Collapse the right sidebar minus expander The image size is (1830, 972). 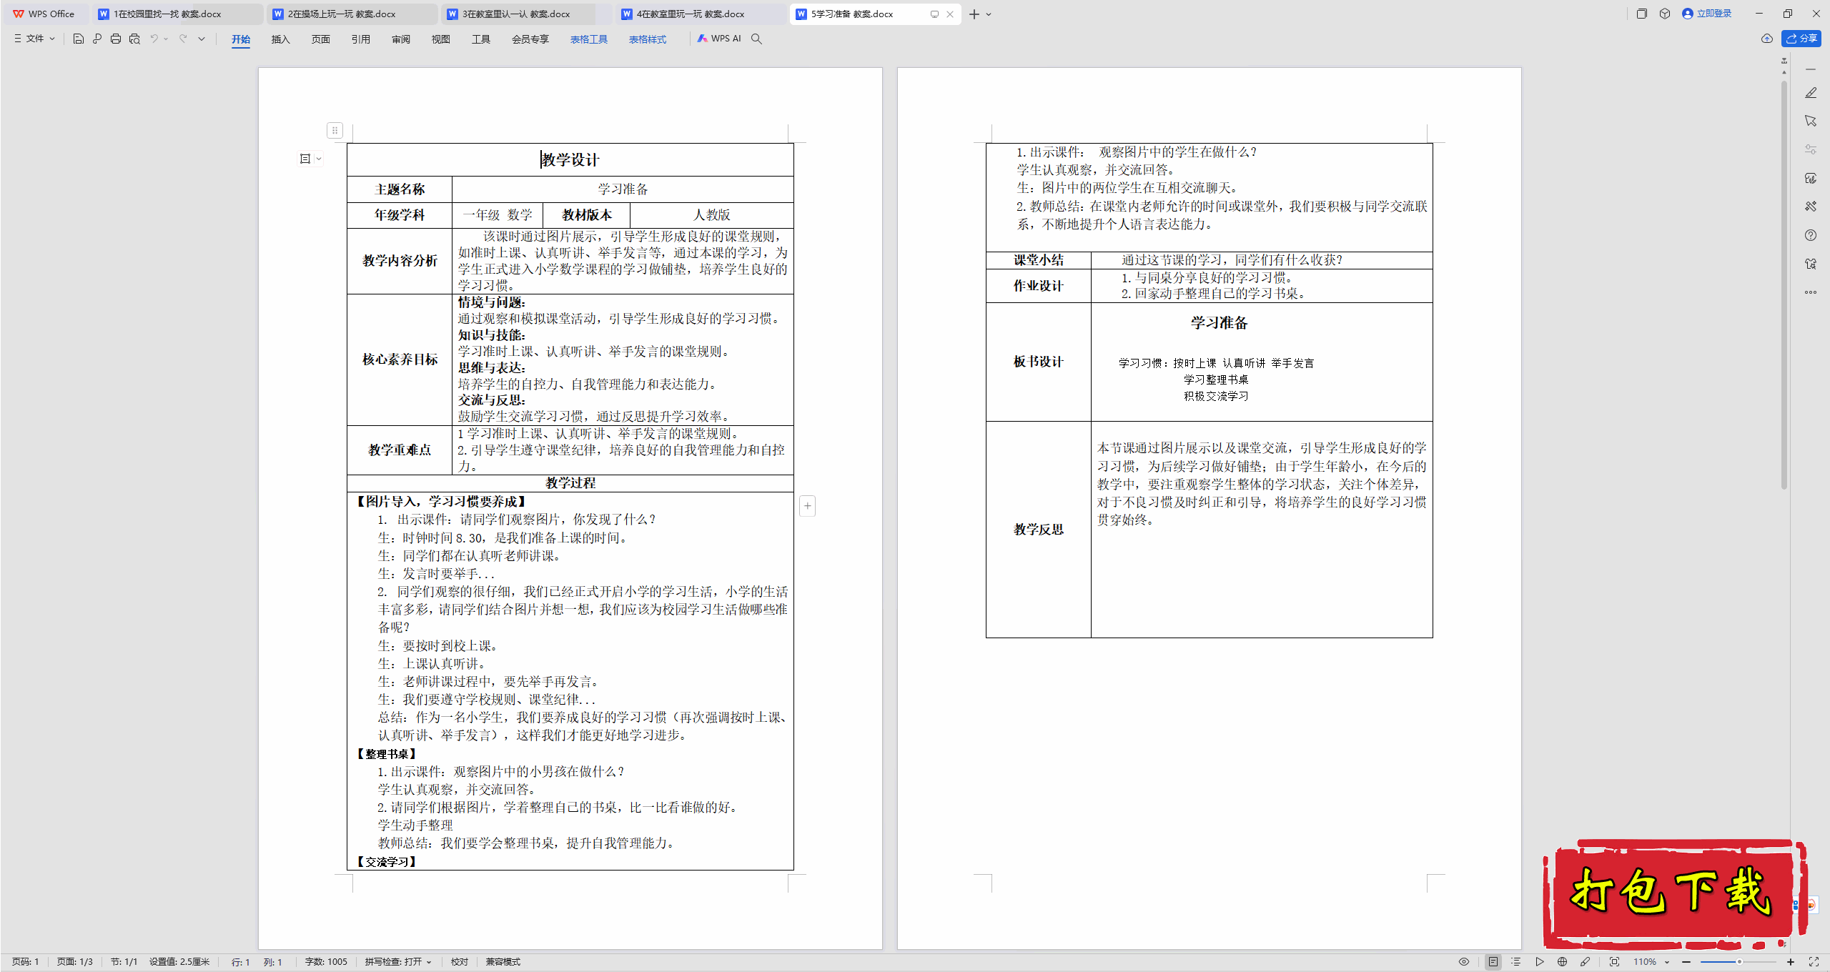1811,69
